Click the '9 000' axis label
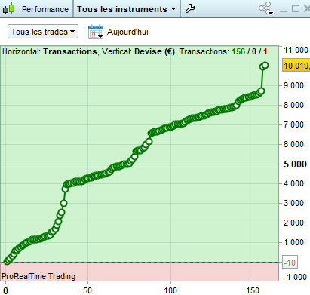Image resolution: width=310 pixels, height=295 pixels. click(x=293, y=85)
